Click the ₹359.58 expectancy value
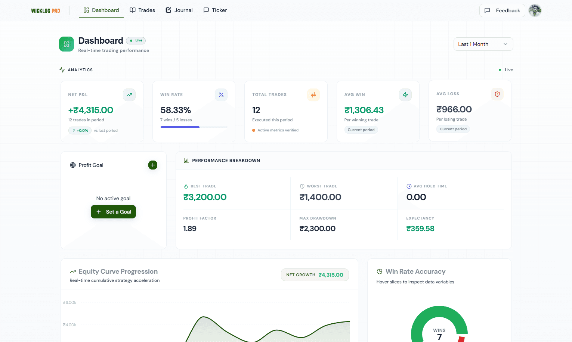Screen dimensions: 572x342 tap(420, 228)
